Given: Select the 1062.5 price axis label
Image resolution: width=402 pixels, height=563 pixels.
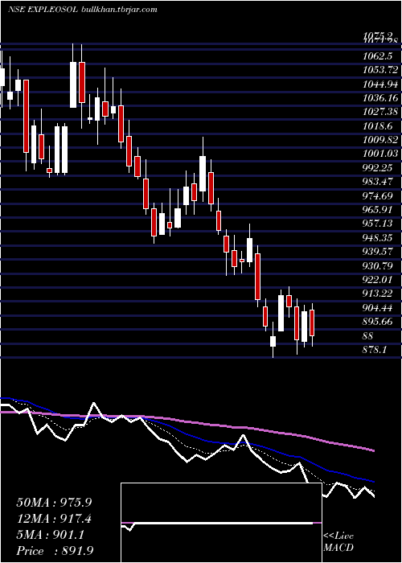Looking at the screenshot, I should pos(378,56).
